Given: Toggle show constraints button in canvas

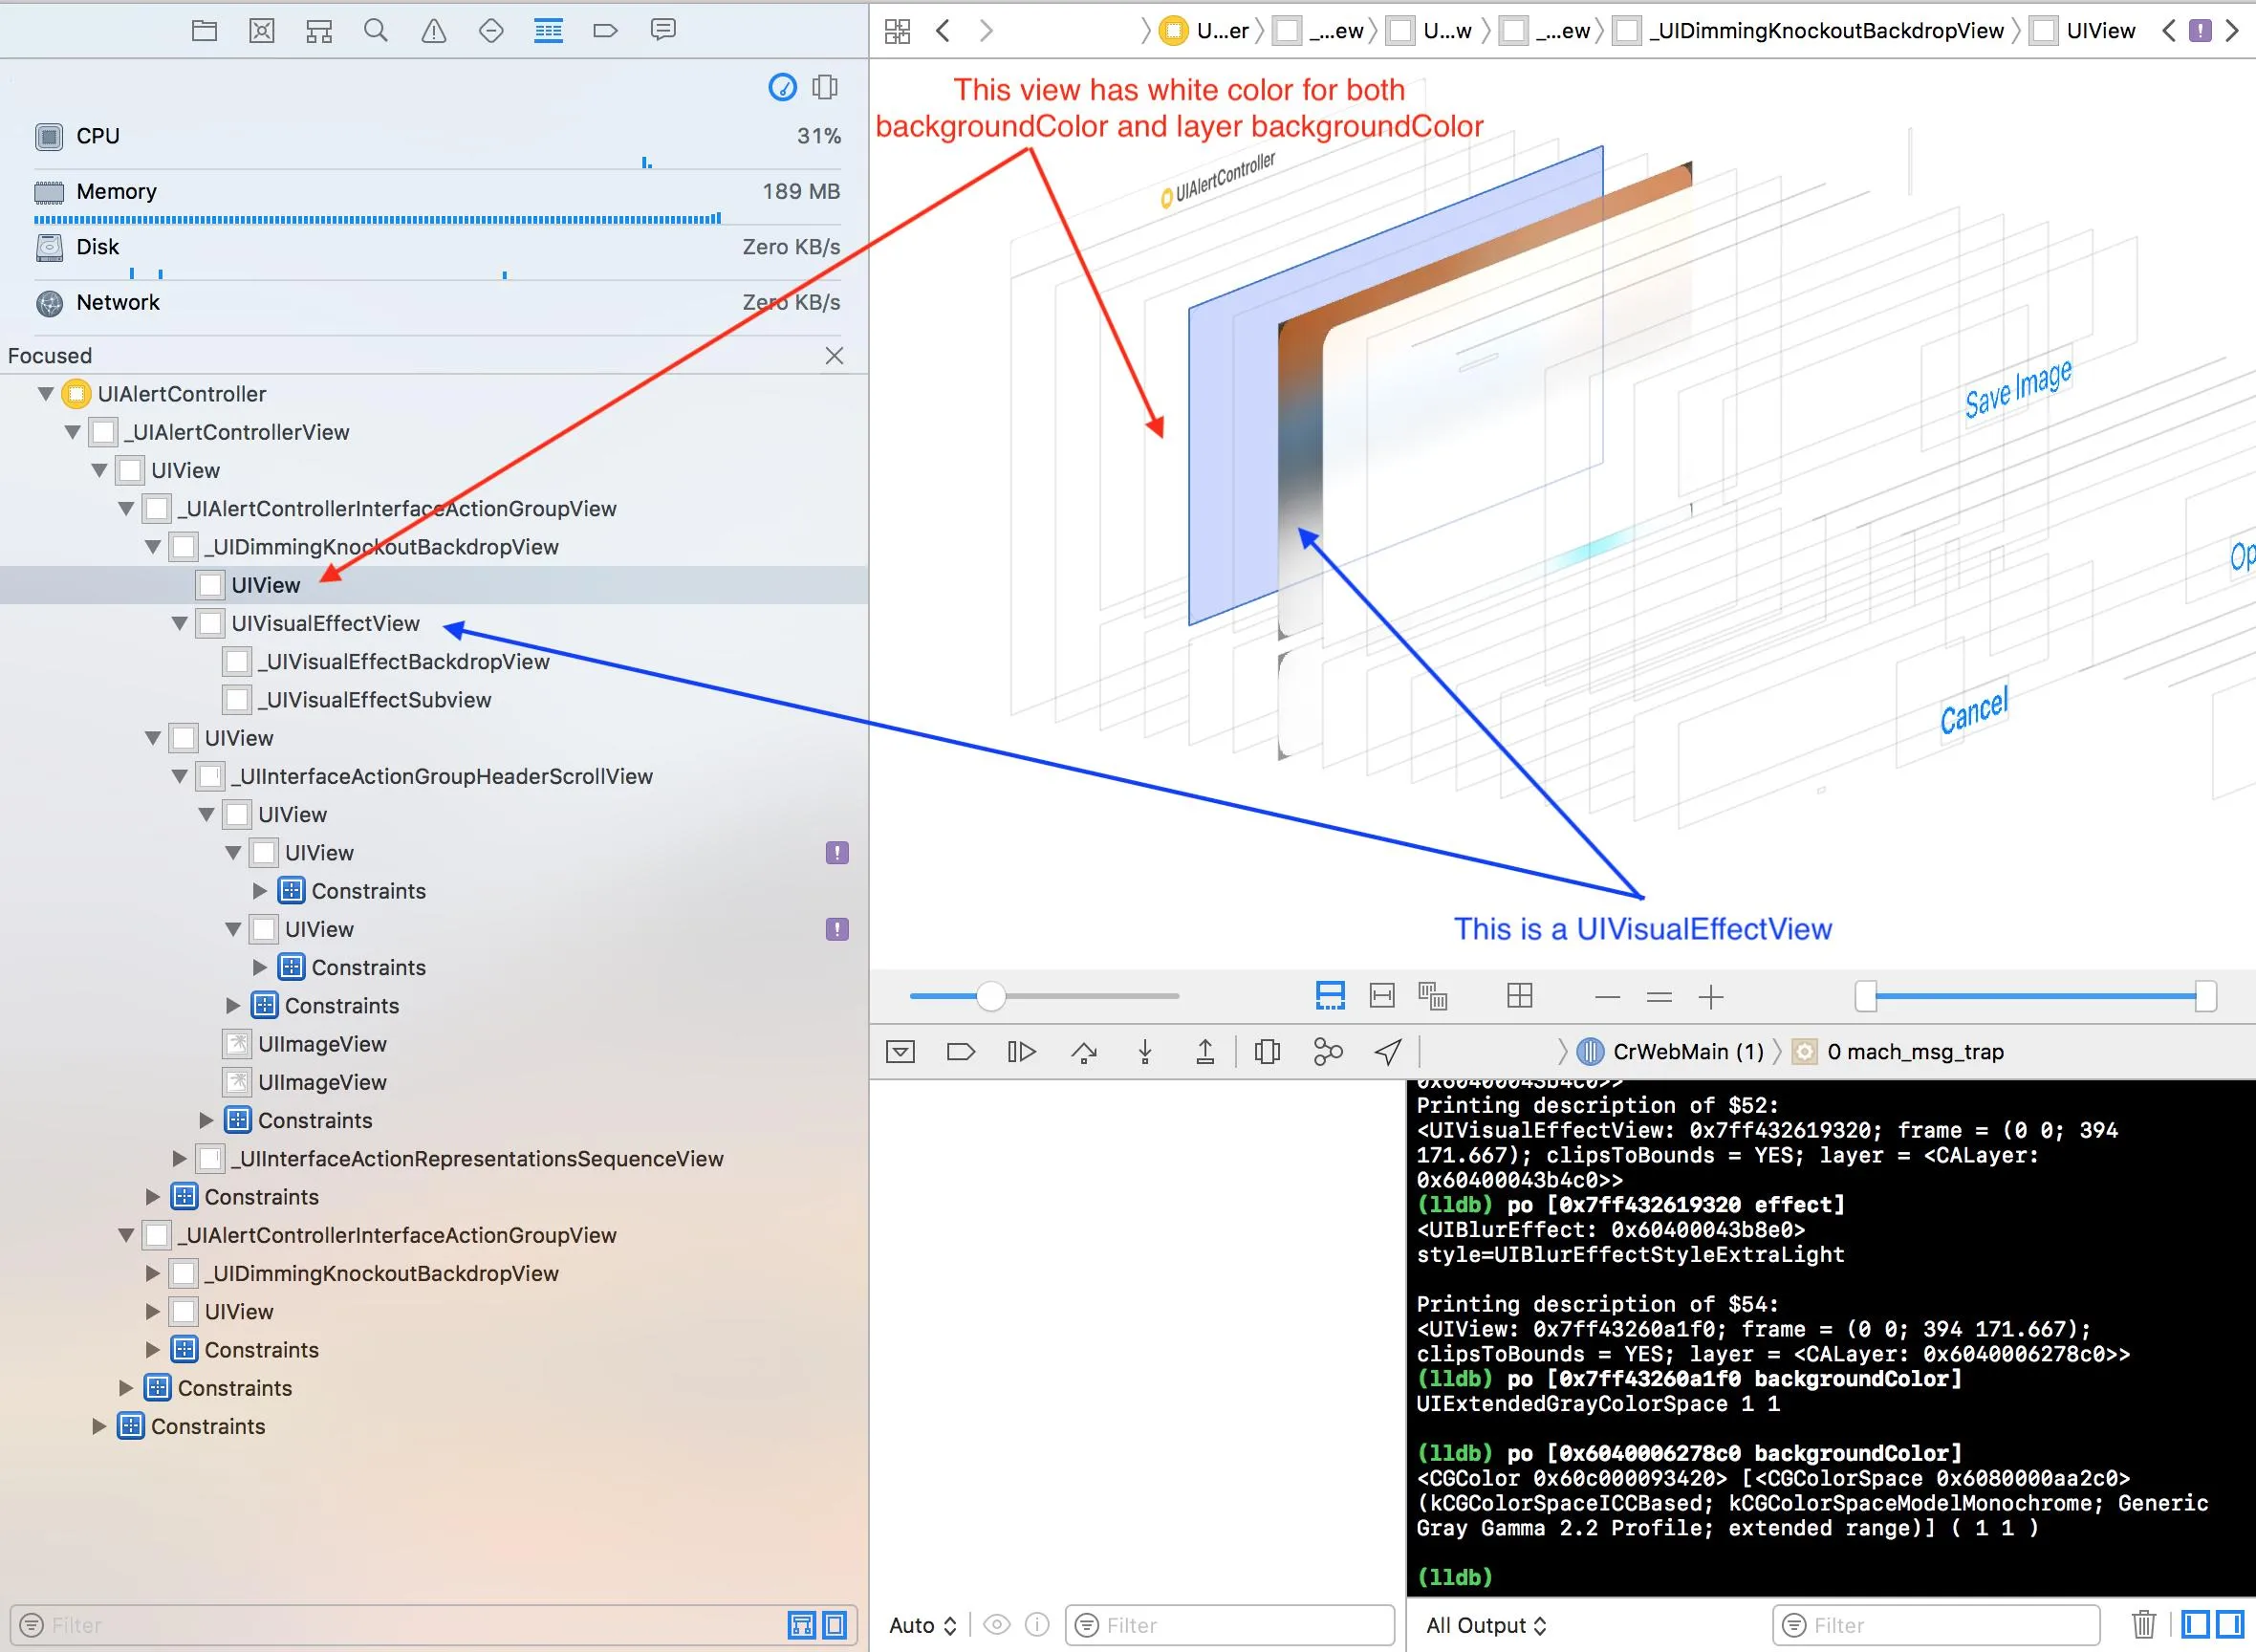Looking at the screenshot, I should point(1382,996).
